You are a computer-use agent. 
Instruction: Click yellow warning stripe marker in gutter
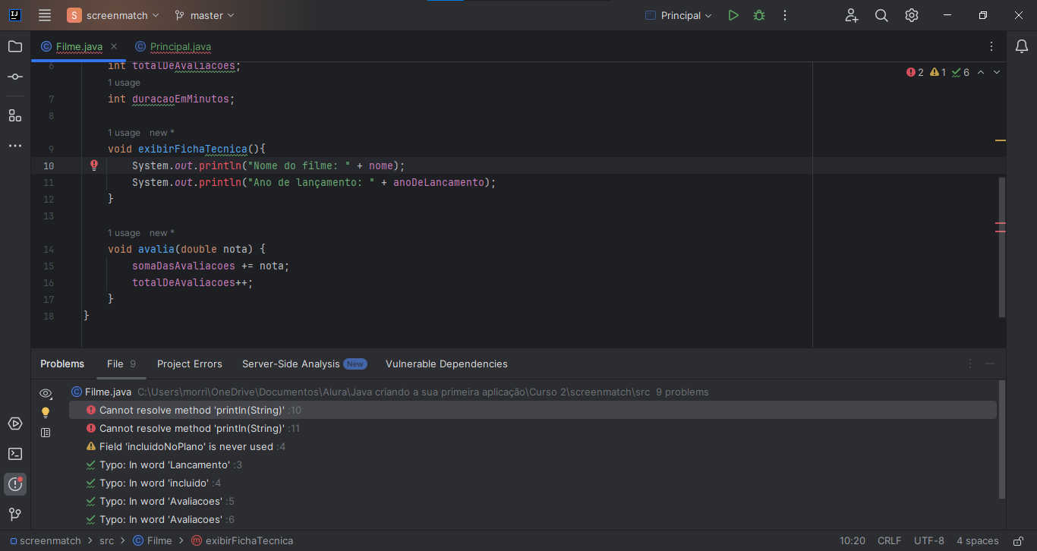(x=1001, y=140)
